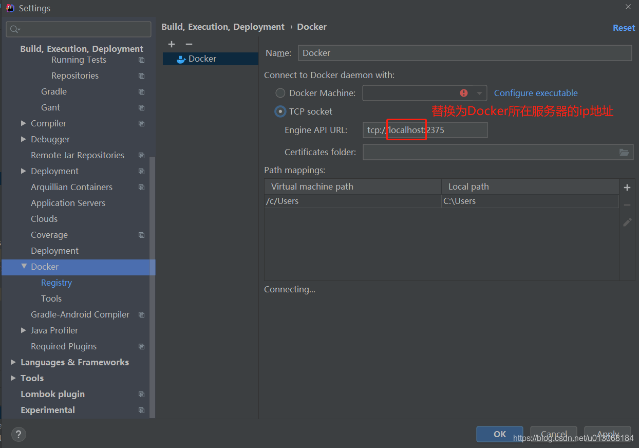Click the project-level icon next to Gant
This screenshot has width=639, height=448.
[x=142, y=108]
